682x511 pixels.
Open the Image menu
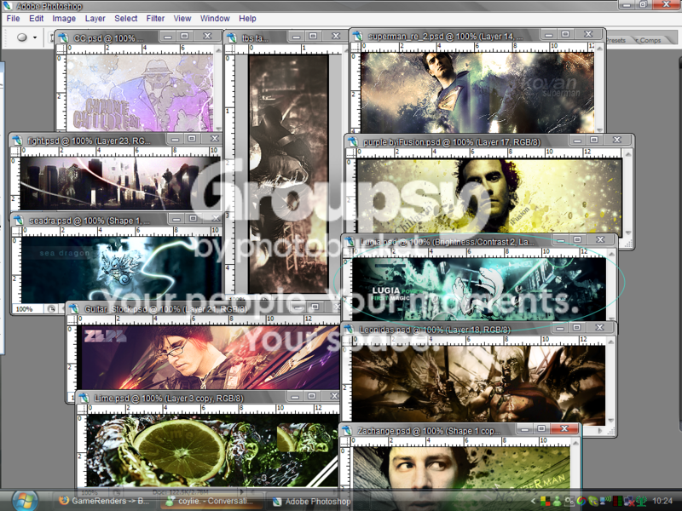(64, 18)
